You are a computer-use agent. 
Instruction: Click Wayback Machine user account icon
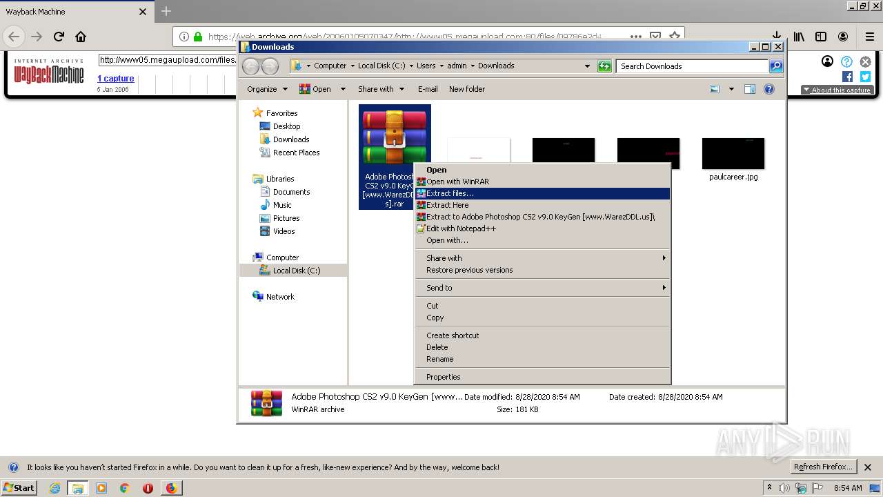tap(827, 61)
